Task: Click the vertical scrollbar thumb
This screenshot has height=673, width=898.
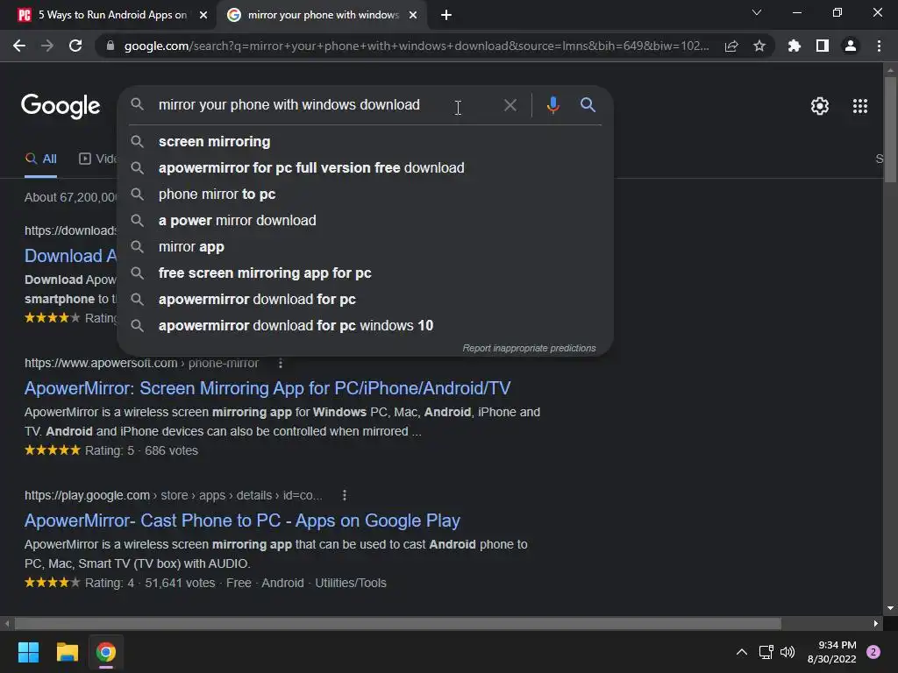Action: click(x=890, y=130)
